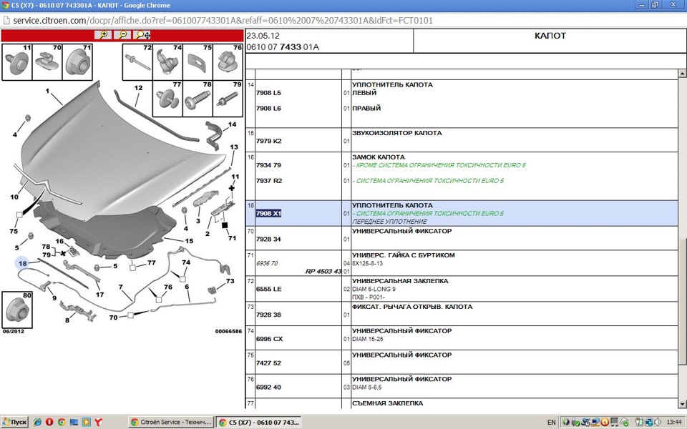687x429 pixels.
Task: Click part number 7908 L6
Action: pos(268,108)
